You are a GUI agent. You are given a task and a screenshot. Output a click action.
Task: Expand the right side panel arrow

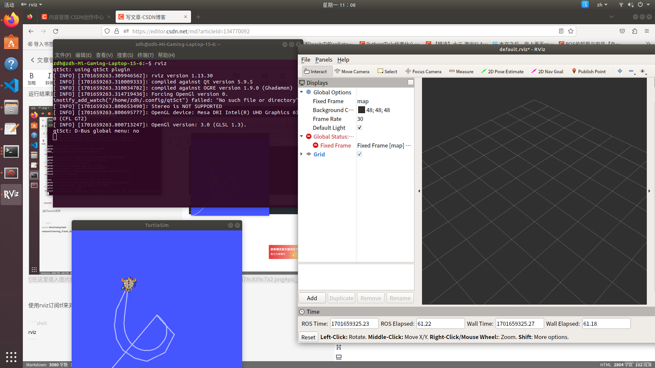point(649,191)
